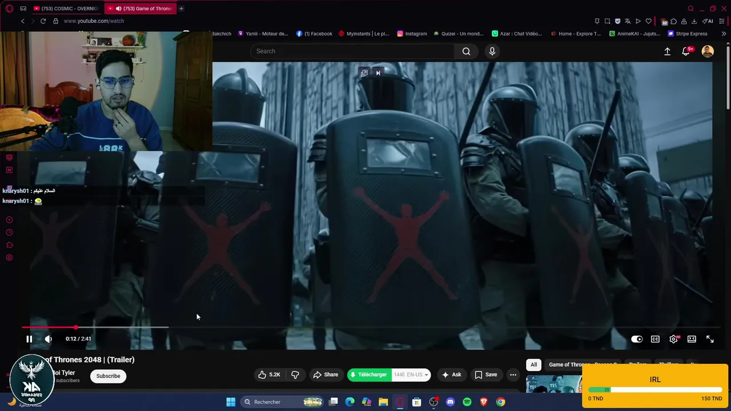Image resolution: width=731 pixels, height=411 pixels.
Task: Click the green Télécharger button
Action: 368,374
